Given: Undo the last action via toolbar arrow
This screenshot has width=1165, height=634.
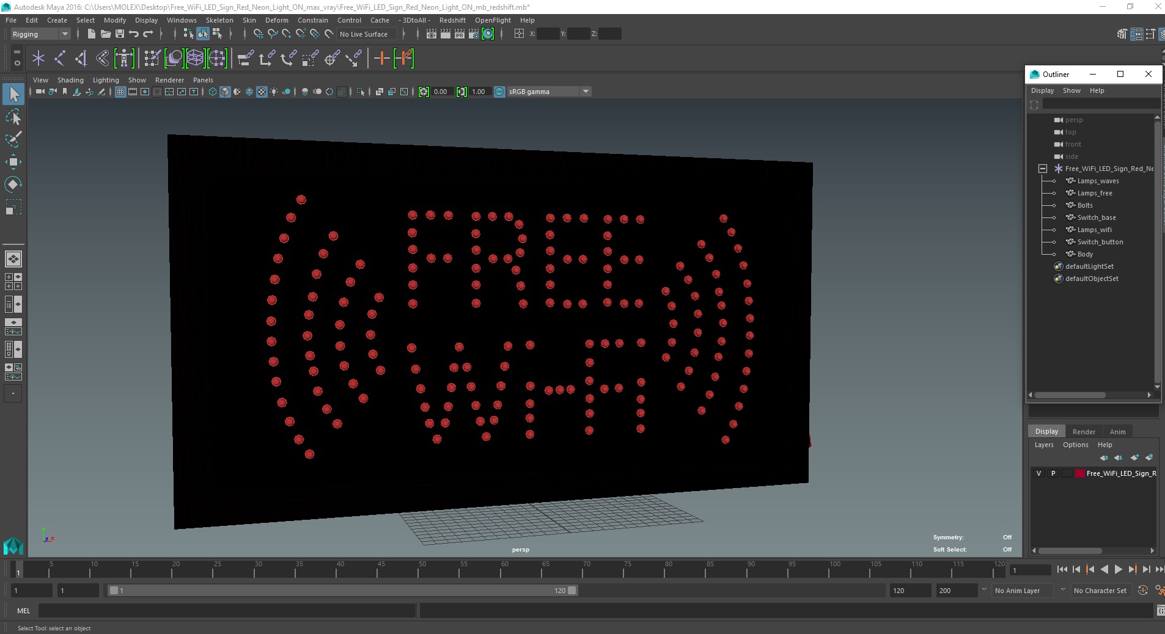Looking at the screenshot, I should tap(134, 34).
